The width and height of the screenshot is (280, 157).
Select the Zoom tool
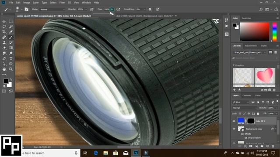(x=11, y=69)
